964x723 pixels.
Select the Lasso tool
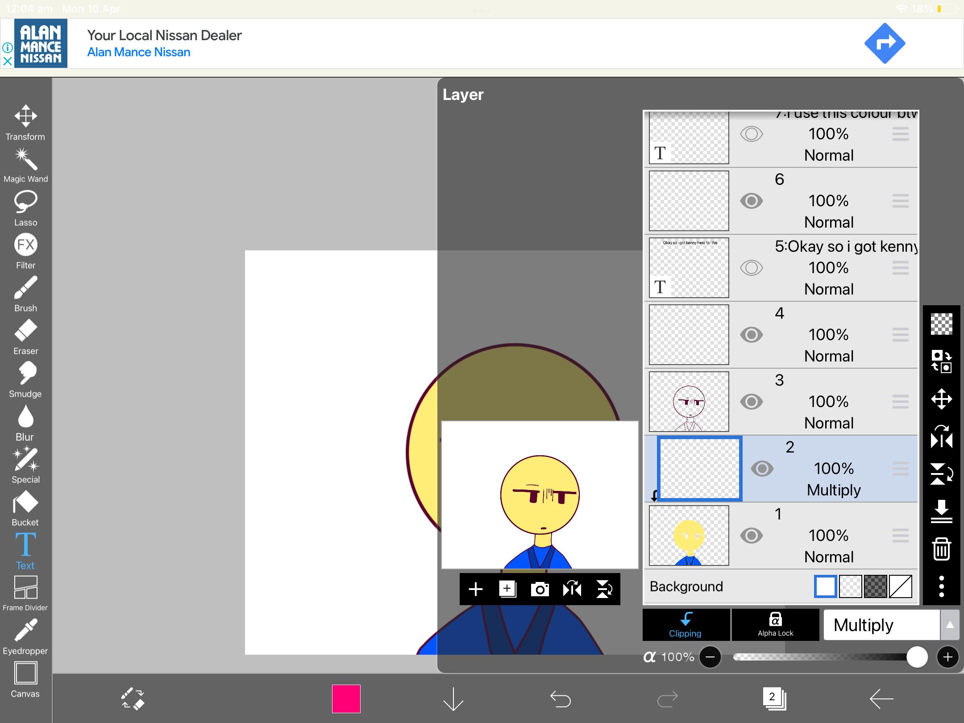[25, 208]
